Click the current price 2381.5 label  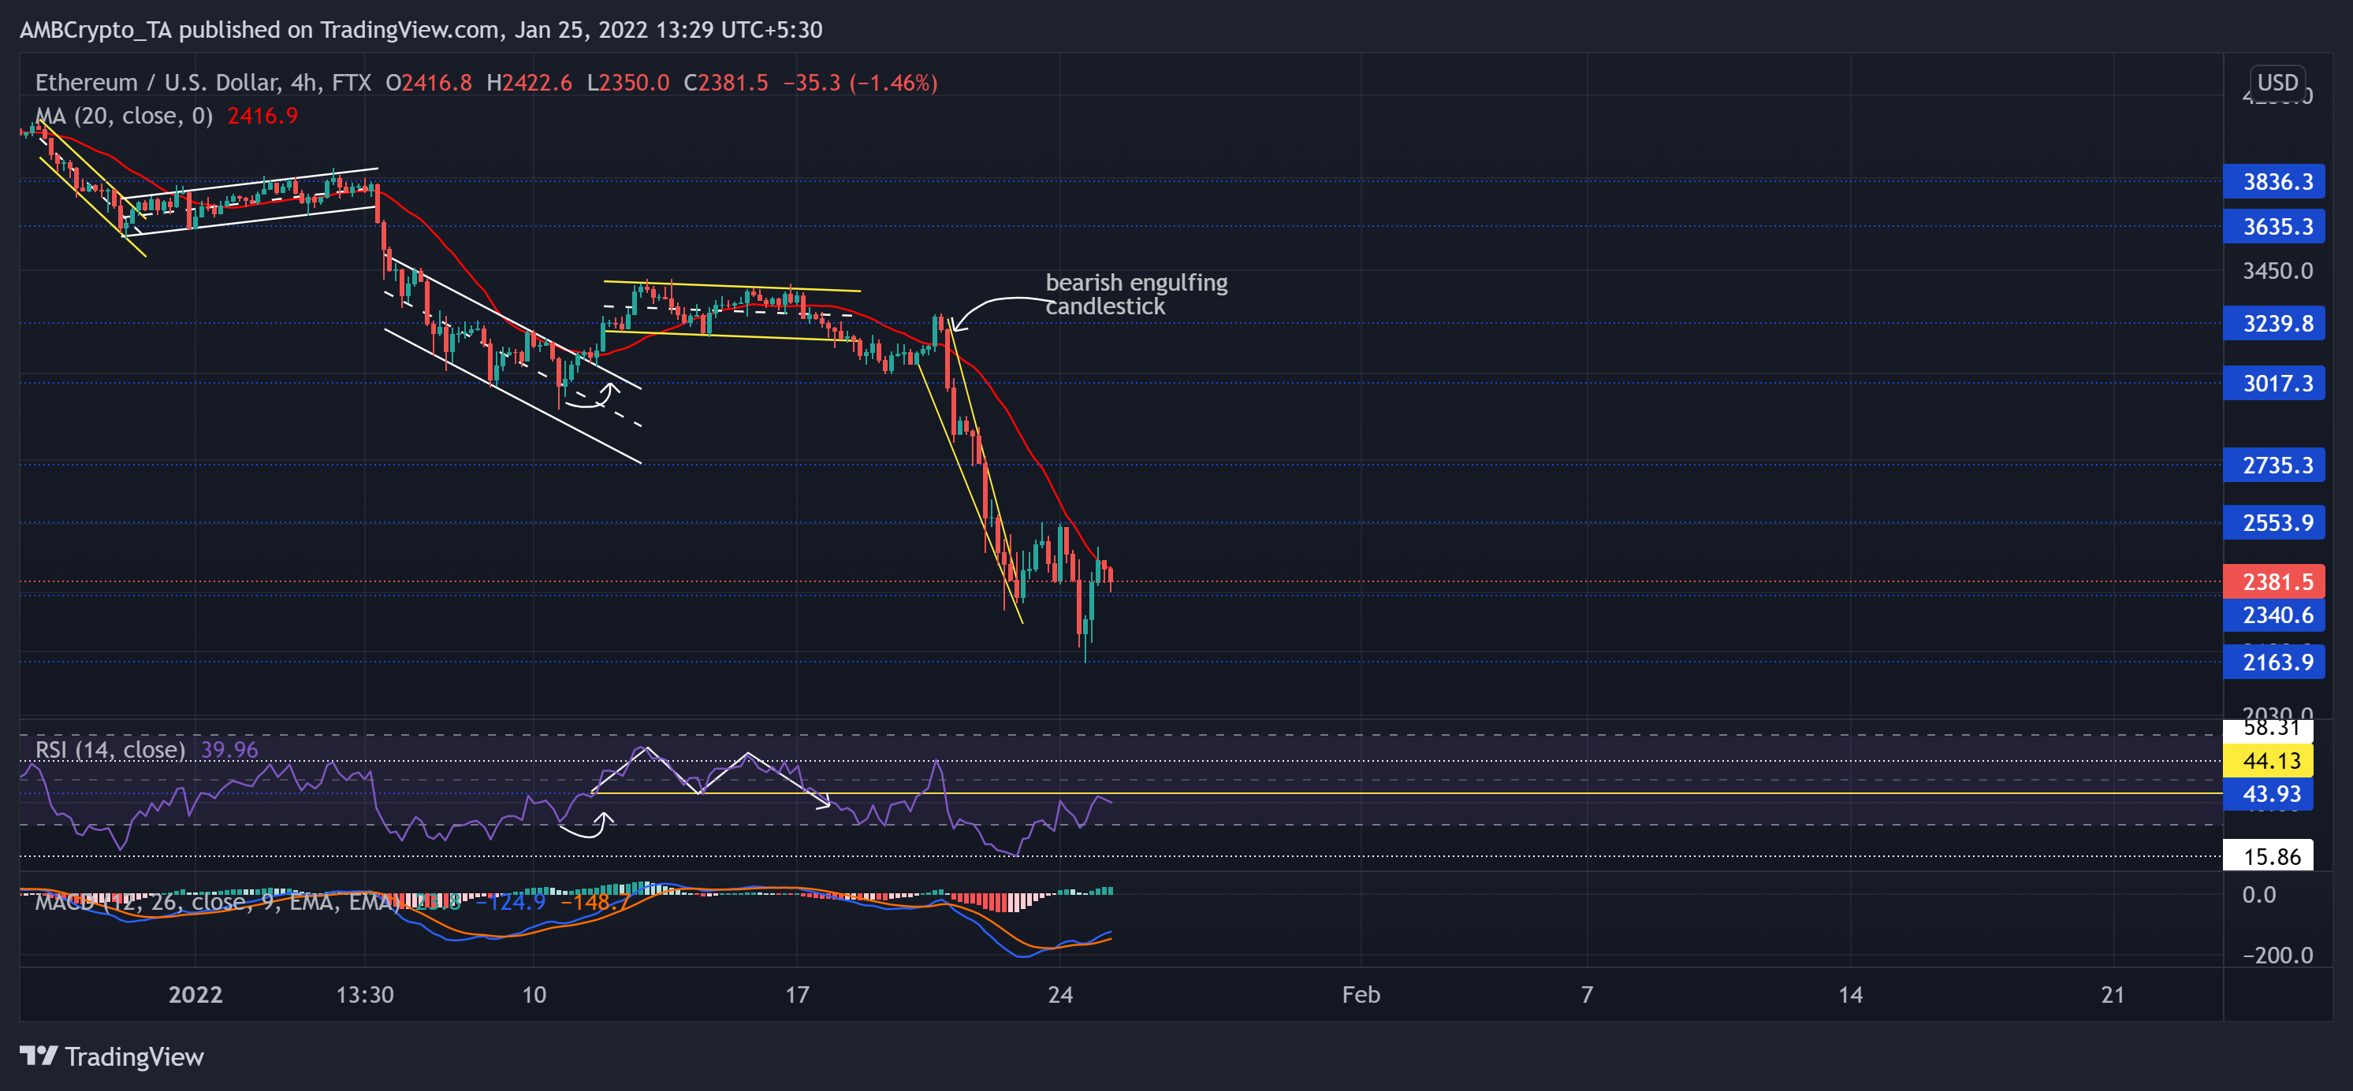tap(2273, 581)
